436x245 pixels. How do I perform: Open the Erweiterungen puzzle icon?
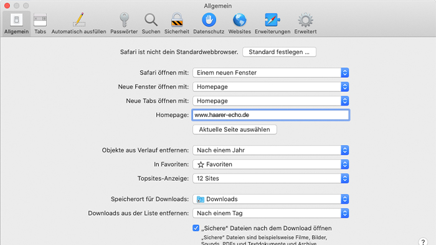(272, 20)
